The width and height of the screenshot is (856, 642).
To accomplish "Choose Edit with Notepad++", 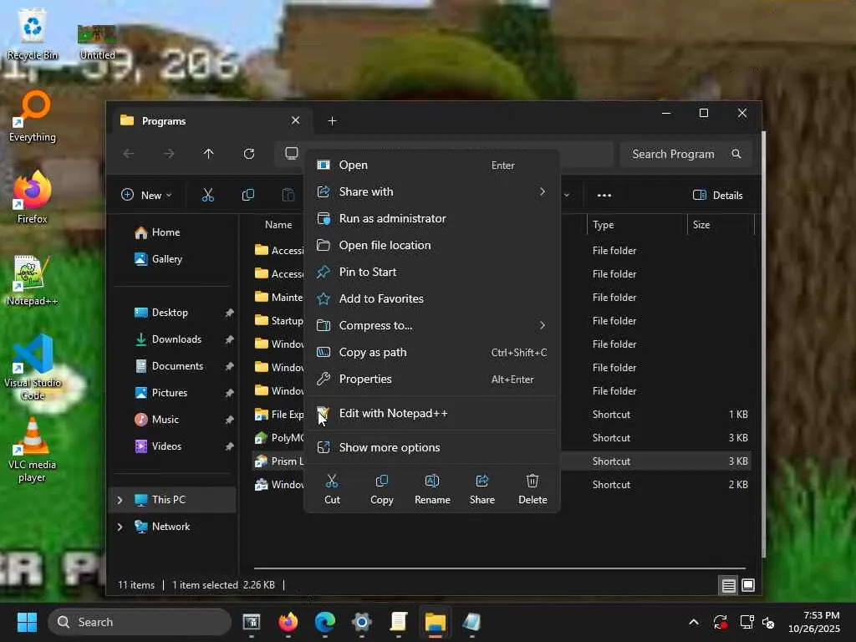I will coord(432,413).
